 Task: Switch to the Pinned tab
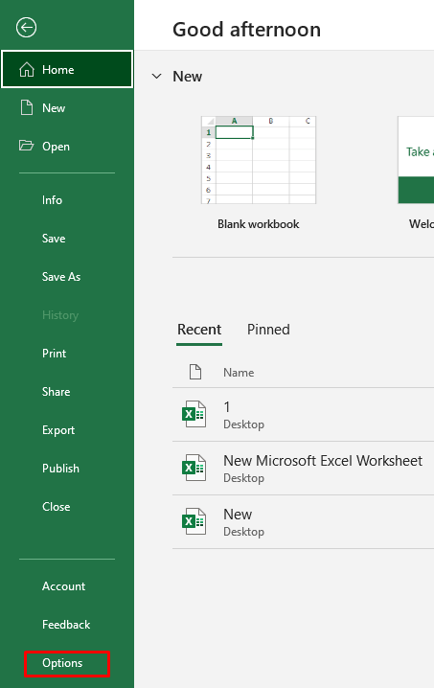[268, 330]
